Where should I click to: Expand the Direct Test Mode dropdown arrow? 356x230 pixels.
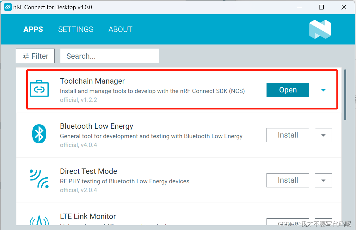[323, 180]
